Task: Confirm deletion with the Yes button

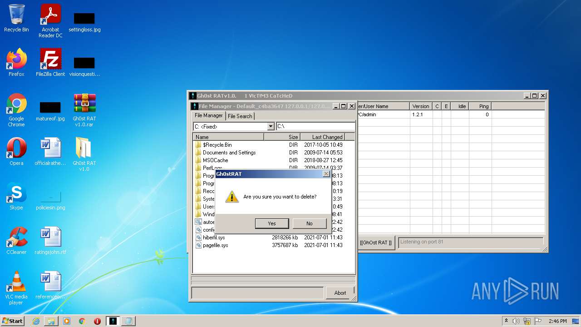Action: (x=272, y=223)
